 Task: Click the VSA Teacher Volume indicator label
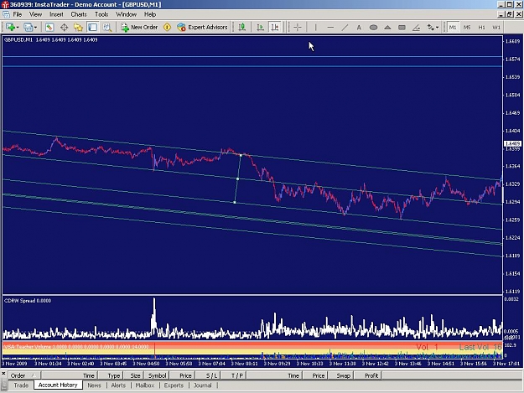tap(76, 347)
